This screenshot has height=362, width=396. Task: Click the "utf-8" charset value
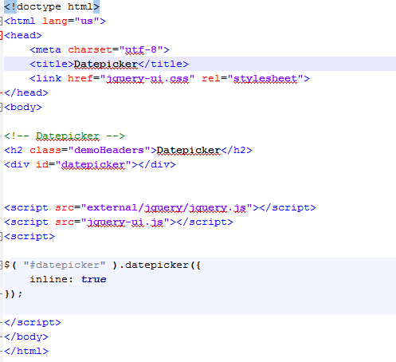(141, 49)
